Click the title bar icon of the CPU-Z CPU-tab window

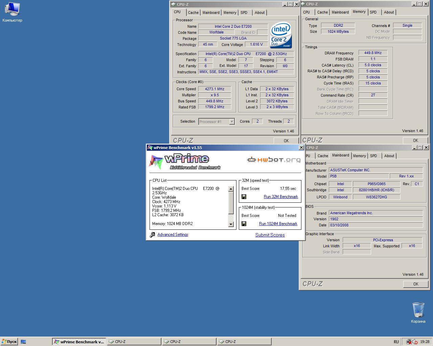point(174,4)
